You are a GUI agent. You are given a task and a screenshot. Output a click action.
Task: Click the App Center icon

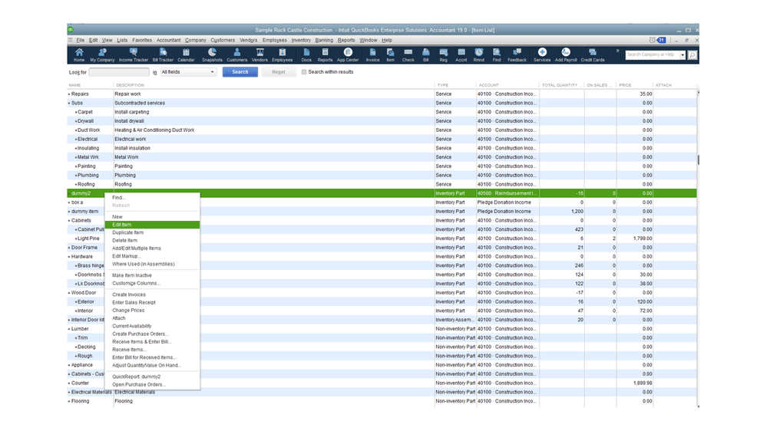(348, 54)
